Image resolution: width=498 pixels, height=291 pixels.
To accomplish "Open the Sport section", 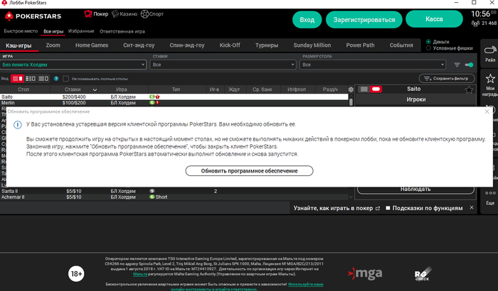I will pos(152,14).
